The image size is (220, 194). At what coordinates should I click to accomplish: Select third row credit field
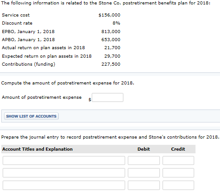point(178,186)
